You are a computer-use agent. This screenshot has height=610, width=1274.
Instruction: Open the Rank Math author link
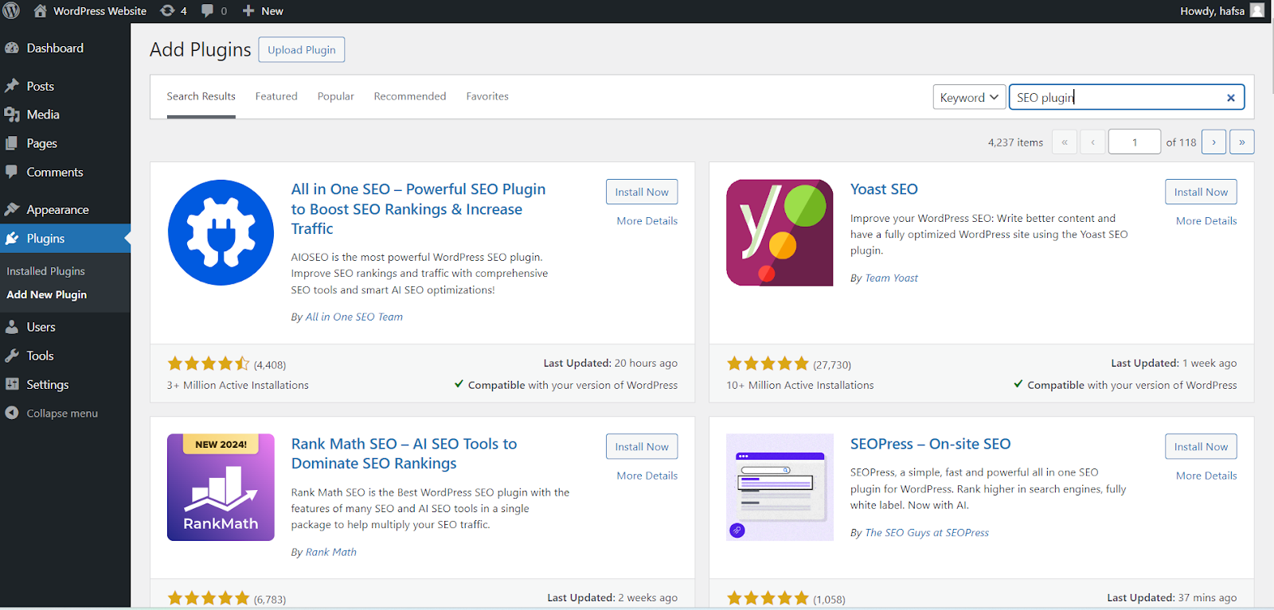(x=331, y=552)
